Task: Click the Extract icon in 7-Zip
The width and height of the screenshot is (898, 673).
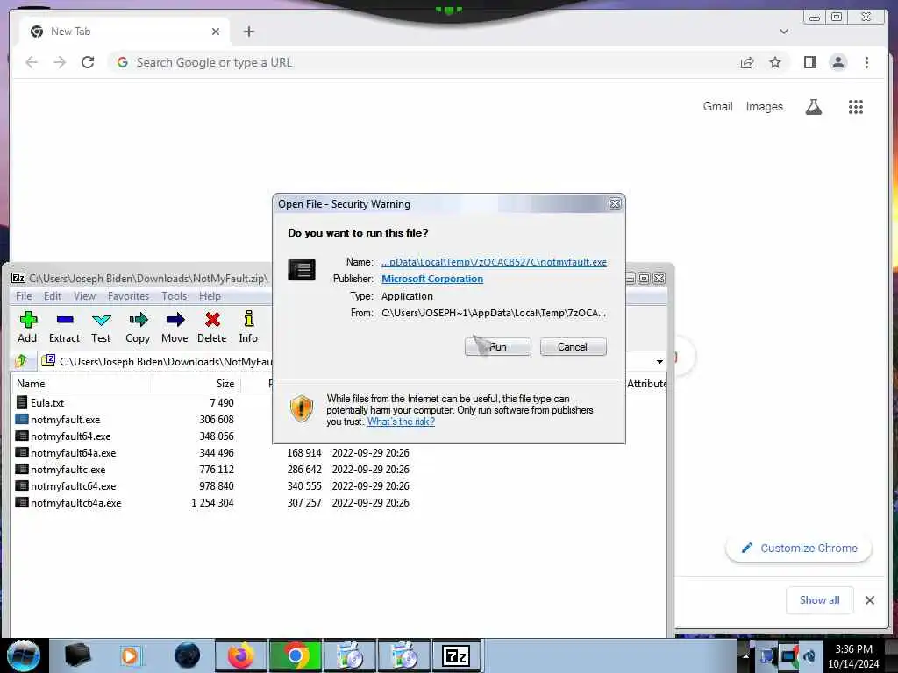Action: coord(64,327)
